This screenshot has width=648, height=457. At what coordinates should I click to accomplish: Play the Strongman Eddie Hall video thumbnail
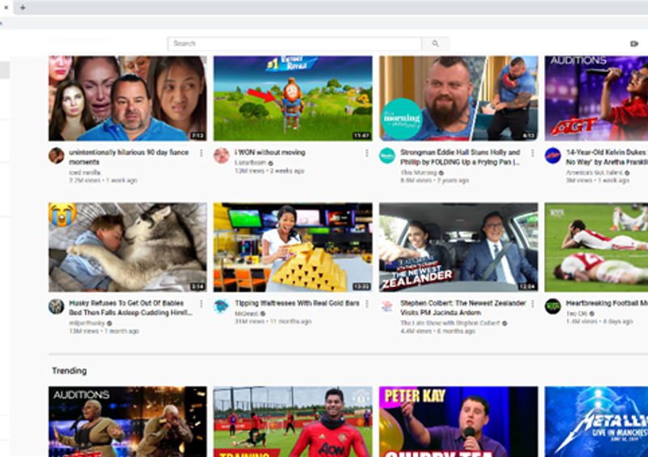(x=458, y=98)
